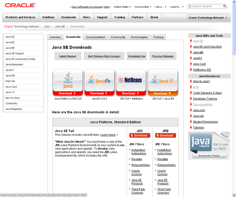Click the Java magazine cover image
The image size is (236, 197).
click(201, 143)
